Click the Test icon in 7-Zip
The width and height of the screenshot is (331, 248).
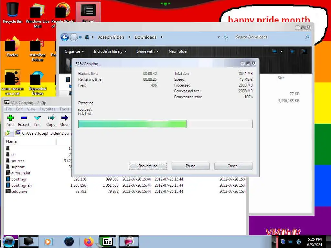(37, 120)
